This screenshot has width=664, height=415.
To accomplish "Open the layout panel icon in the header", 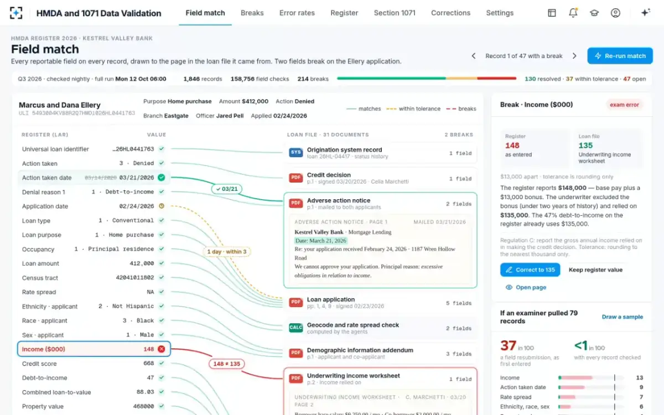I will click(x=552, y=13).
